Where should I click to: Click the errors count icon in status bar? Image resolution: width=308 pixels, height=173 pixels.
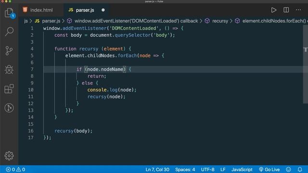point(8,170)
